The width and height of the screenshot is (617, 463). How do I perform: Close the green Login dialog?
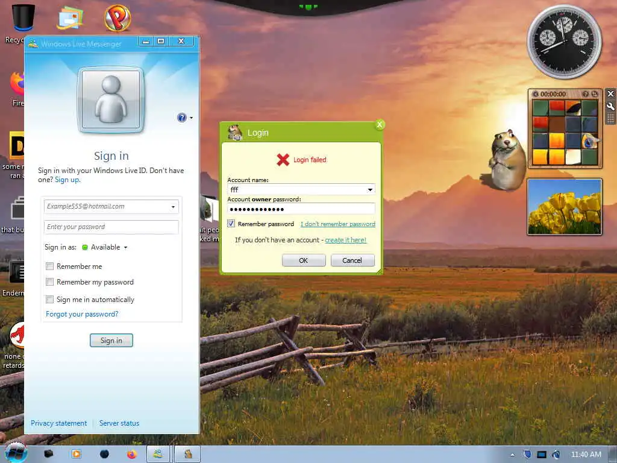click(x=380, y=125)
